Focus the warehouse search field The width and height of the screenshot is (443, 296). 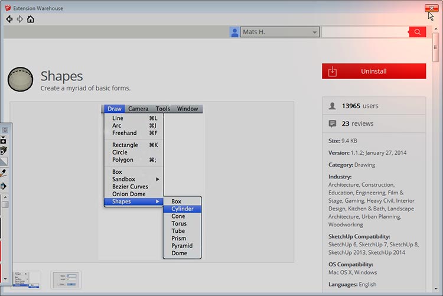point(365,32)
